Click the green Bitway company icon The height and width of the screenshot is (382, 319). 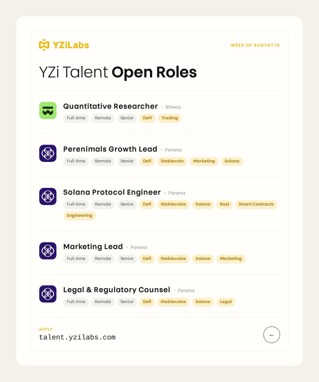pyautogui.click(x=48, y=110)
